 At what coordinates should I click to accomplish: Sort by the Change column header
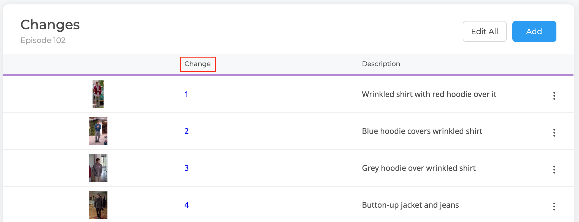point(197,64)
